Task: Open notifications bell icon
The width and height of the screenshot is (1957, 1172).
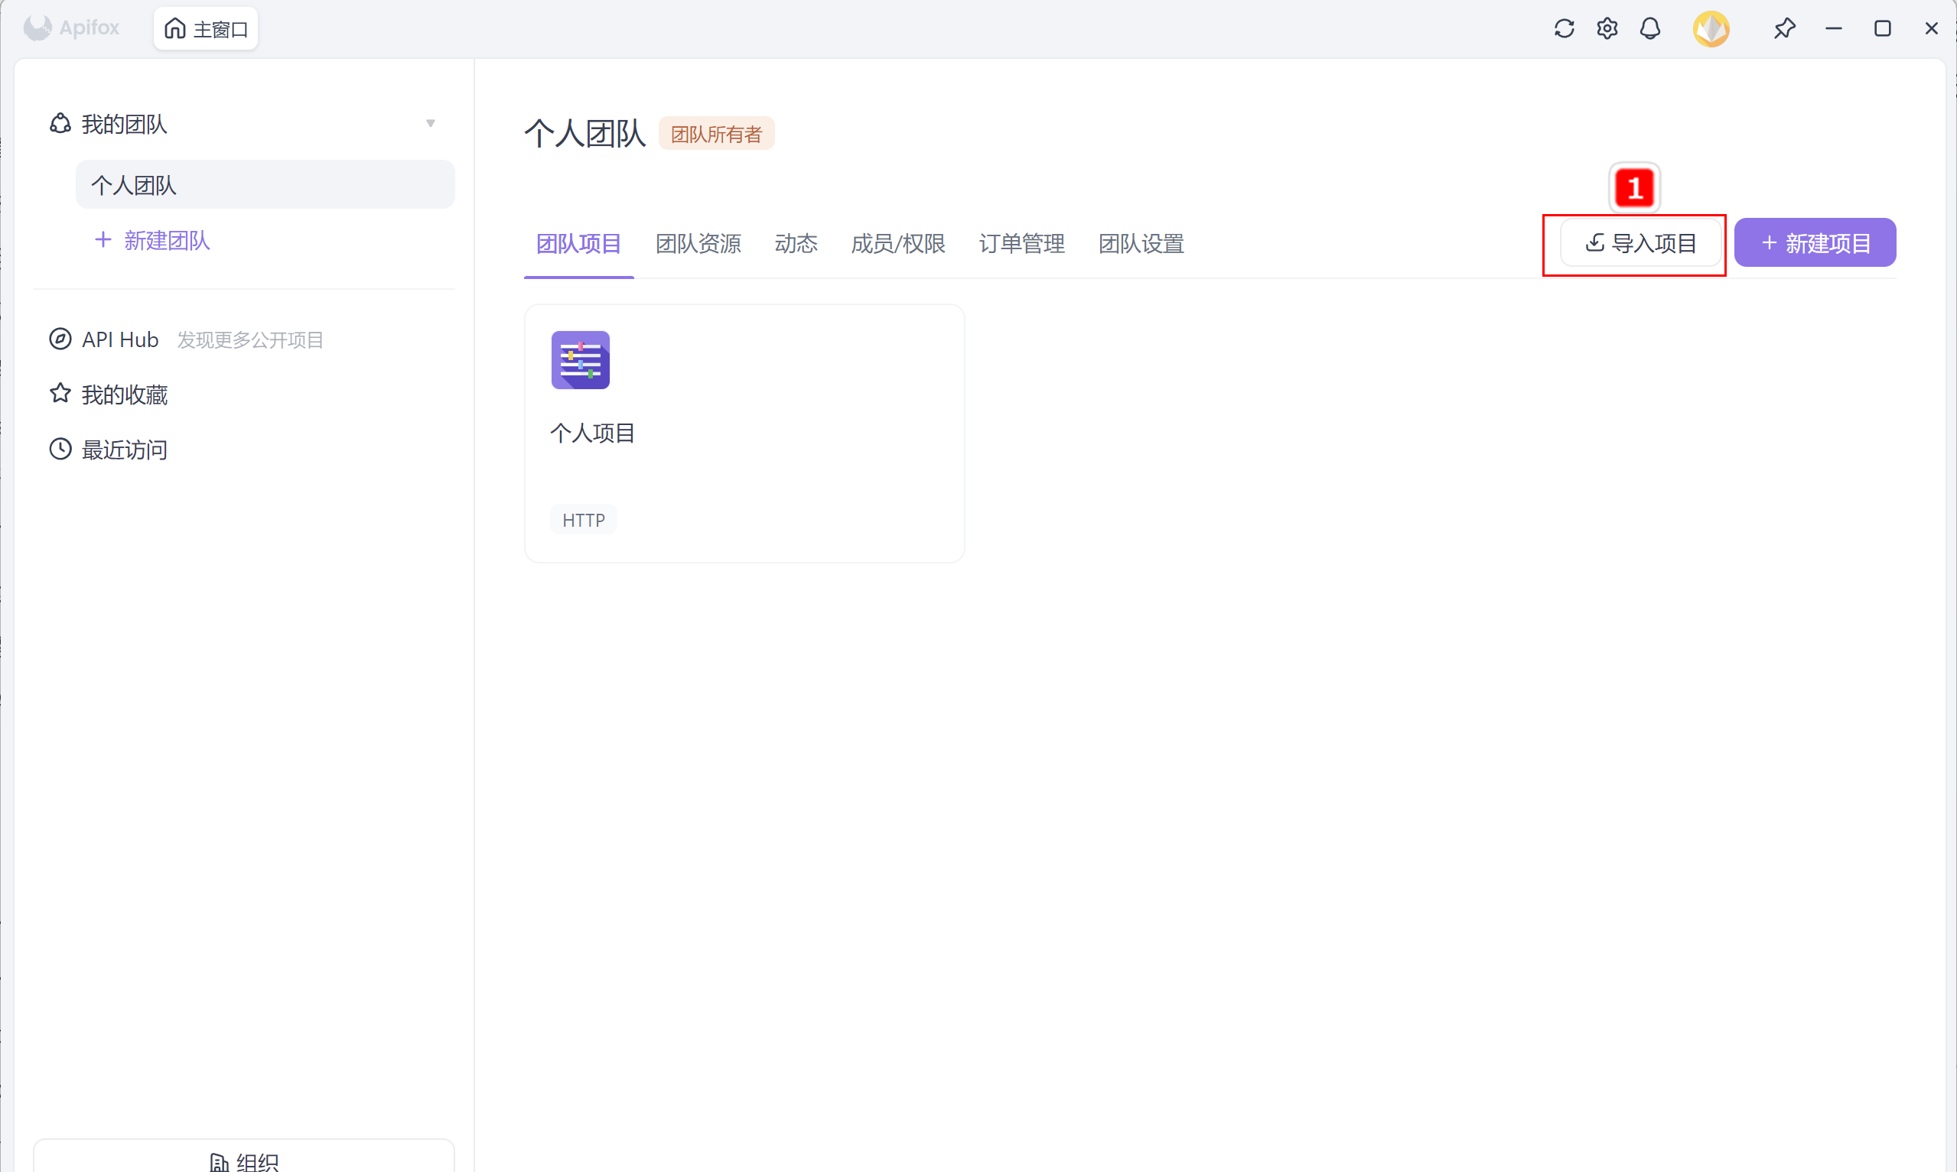Action: [x=1649, y=29]
